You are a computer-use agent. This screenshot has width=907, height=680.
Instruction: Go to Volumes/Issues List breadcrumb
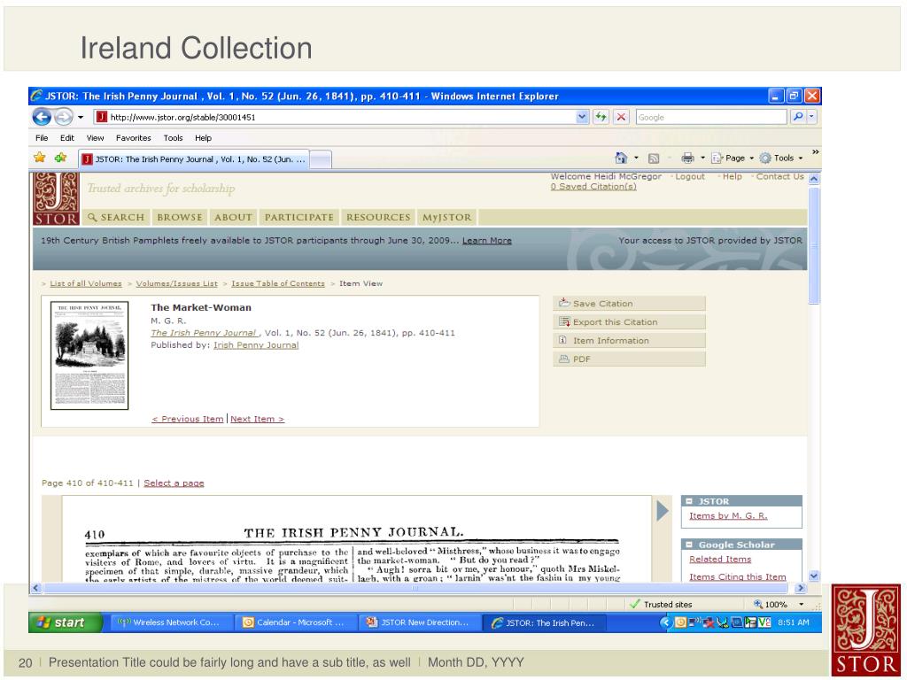pyautogui.click(x=176, y=284)
